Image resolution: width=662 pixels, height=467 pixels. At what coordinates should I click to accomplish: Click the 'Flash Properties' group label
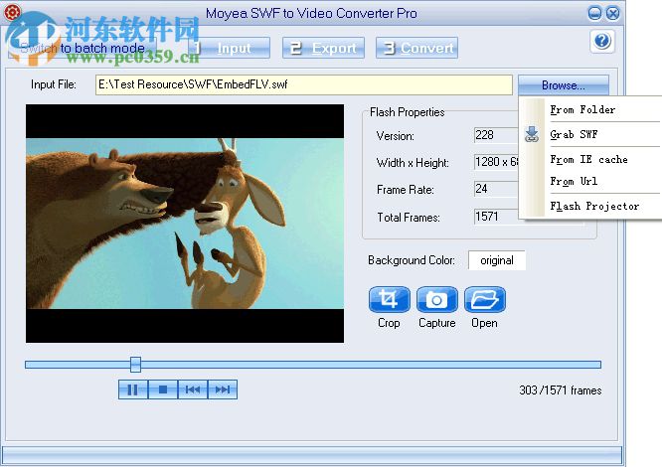click(x=407, y=112)
